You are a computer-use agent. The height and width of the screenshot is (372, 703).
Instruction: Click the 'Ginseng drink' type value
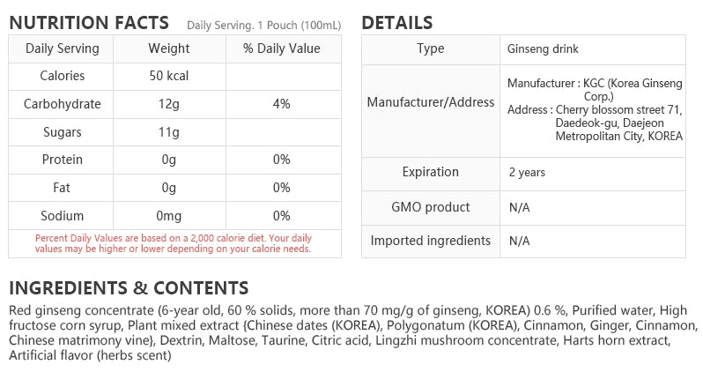tap(543, 49)
